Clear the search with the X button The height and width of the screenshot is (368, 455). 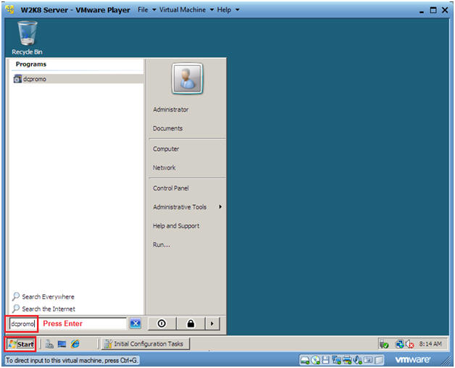[135, 323]
